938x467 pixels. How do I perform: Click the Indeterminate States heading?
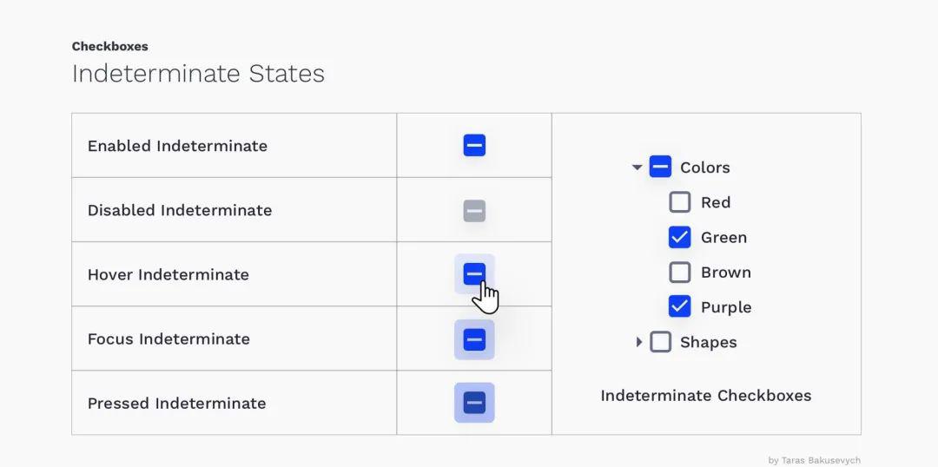point(198,74)
